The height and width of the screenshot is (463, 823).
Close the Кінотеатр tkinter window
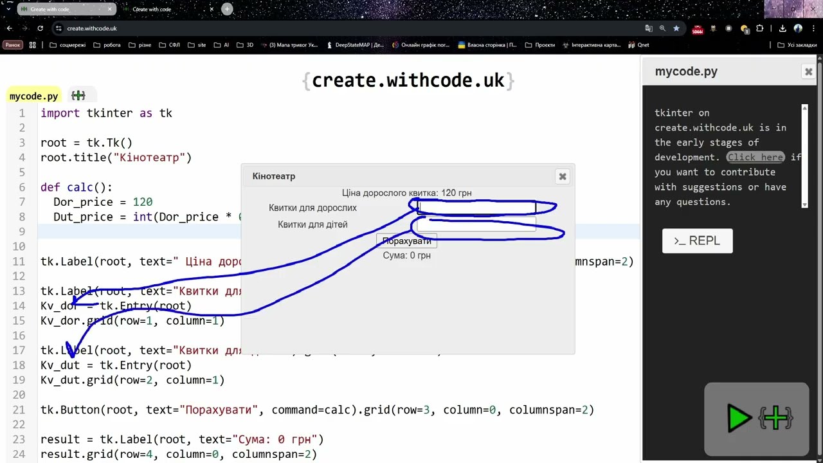click(563, 176)
